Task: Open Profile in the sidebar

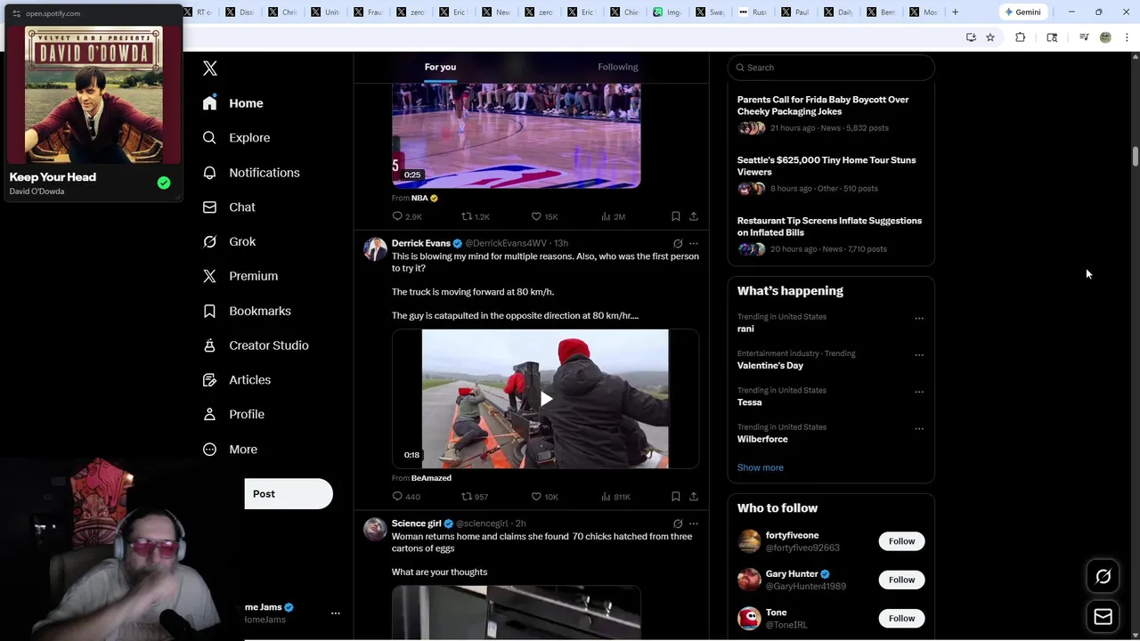Action: point(233,414)
